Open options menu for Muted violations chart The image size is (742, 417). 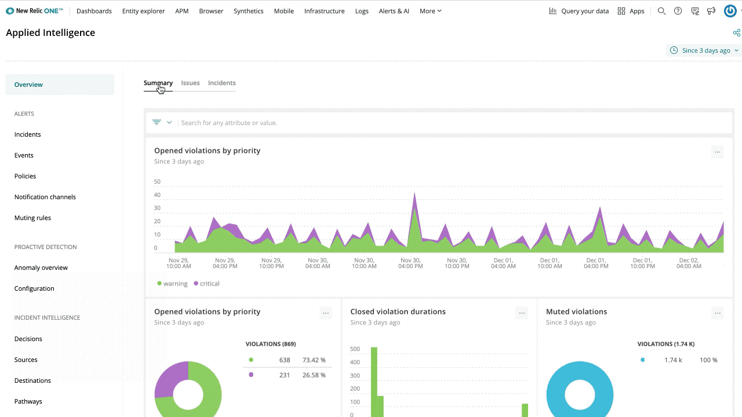717,313
